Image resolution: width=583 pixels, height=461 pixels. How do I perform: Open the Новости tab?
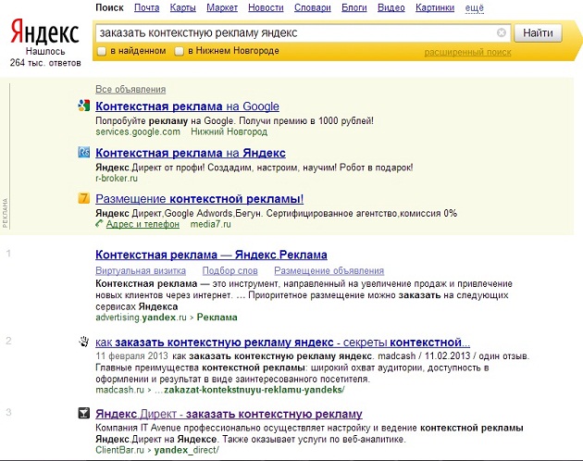pos(266,7)
